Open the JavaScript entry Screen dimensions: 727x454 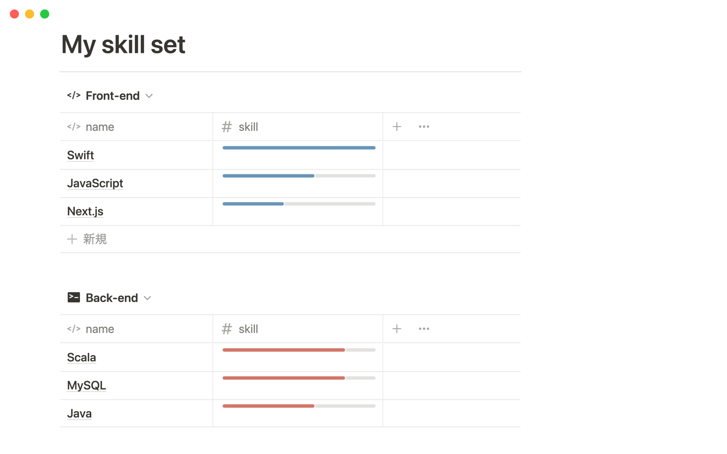[95, 183]
